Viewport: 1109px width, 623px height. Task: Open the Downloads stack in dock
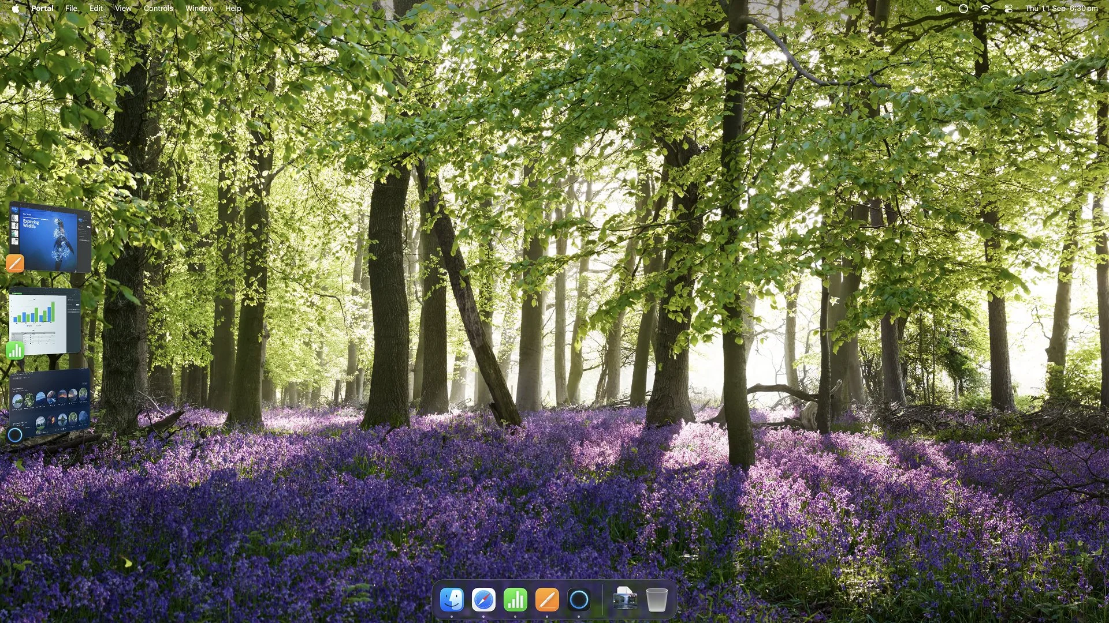(x=625, y=600)
